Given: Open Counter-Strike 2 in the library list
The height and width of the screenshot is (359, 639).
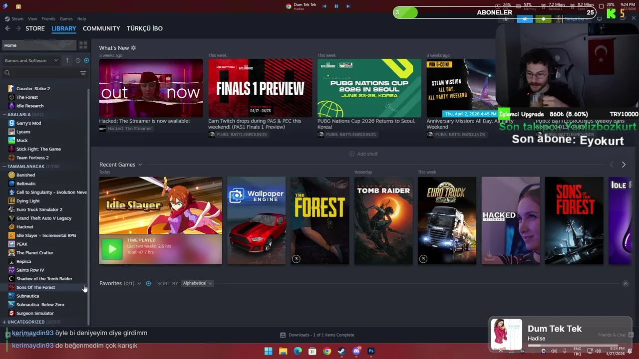Looking at the screenshot, I should tap(33, 88).
